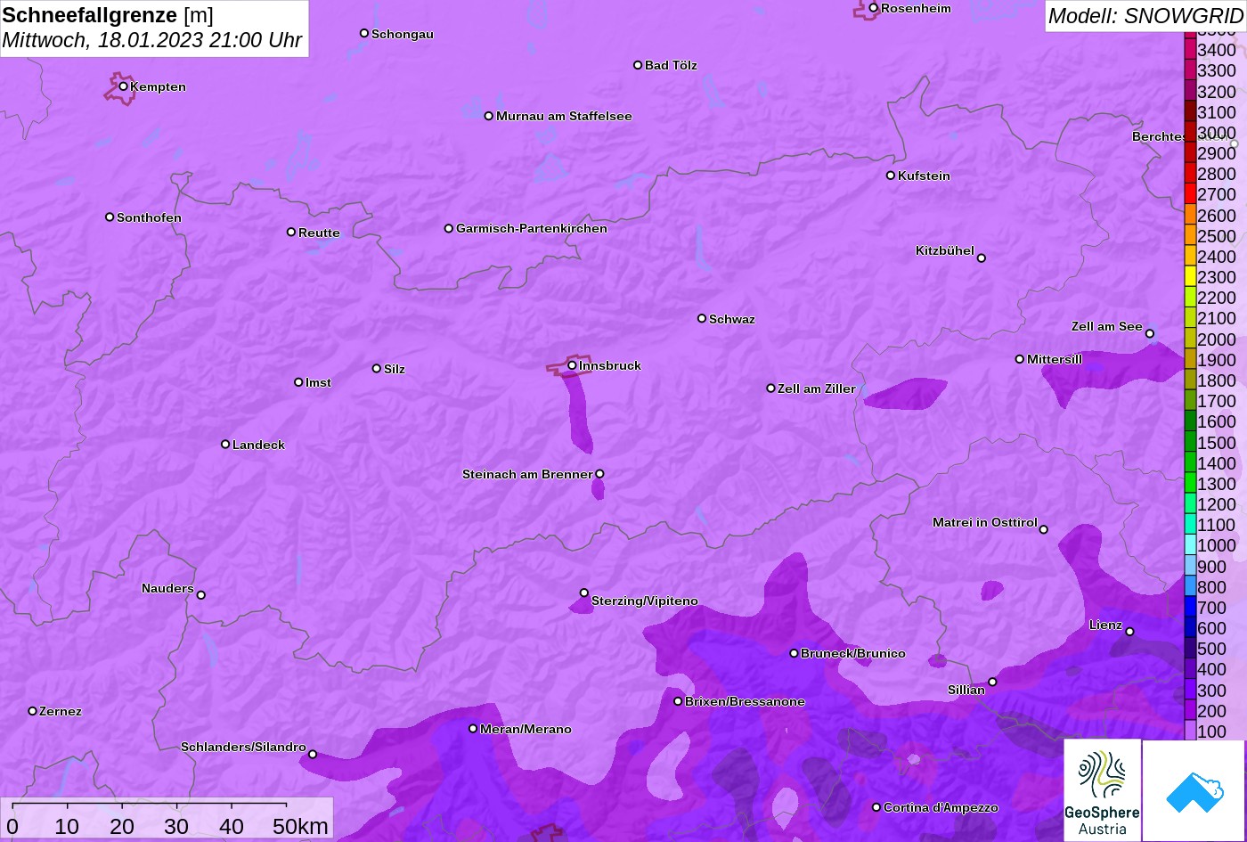Click the Rosenheim city marker dot
This screenshot has height=842, width=1247.
(874, 8)
